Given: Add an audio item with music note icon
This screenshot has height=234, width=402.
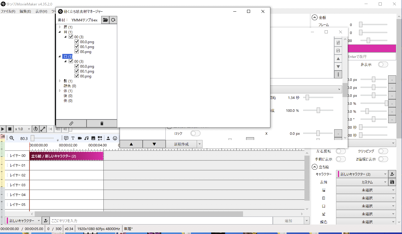Looking at the screenshot, I should (x=87, y=138).
